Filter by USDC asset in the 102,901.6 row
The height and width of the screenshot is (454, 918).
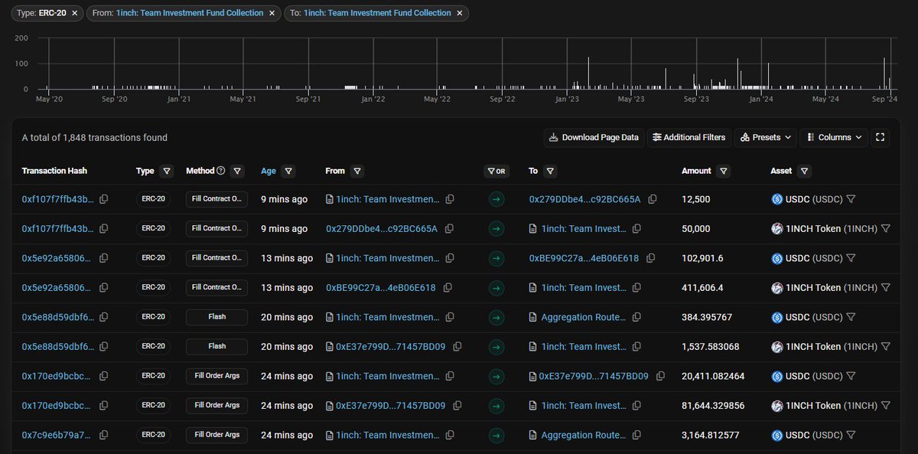[851, 258]
